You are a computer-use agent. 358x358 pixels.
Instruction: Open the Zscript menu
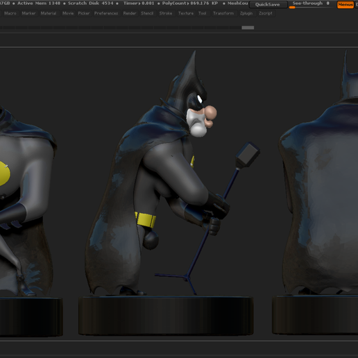point(266,13)
